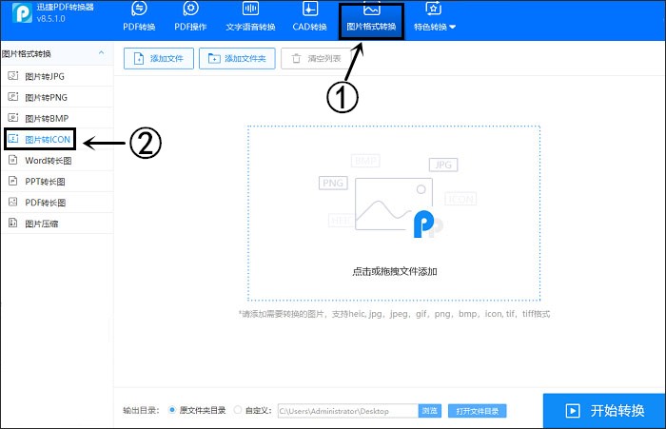
Task: Click the output path input field
Action: pyautogui.click(x=348, y=411)
